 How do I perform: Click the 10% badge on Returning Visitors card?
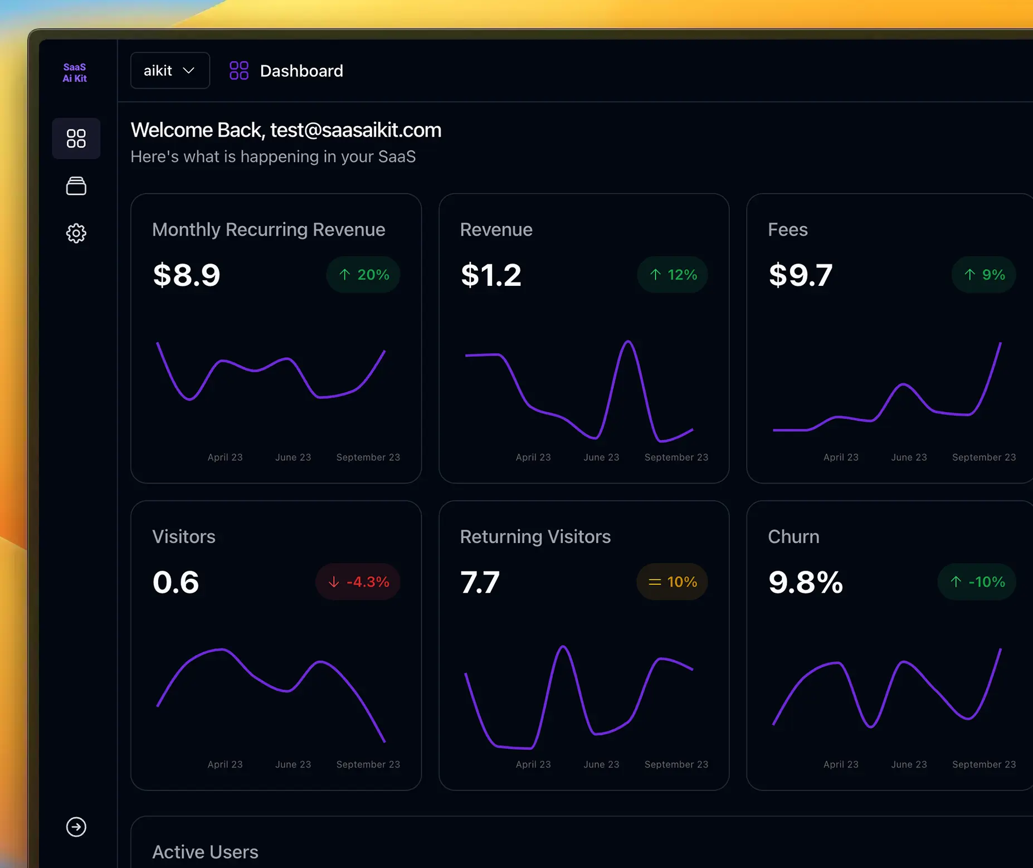(x=673, y=582)
